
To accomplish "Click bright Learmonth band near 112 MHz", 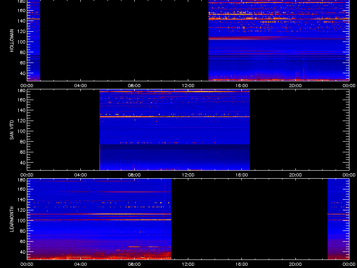I will click(x=99, y=214).
